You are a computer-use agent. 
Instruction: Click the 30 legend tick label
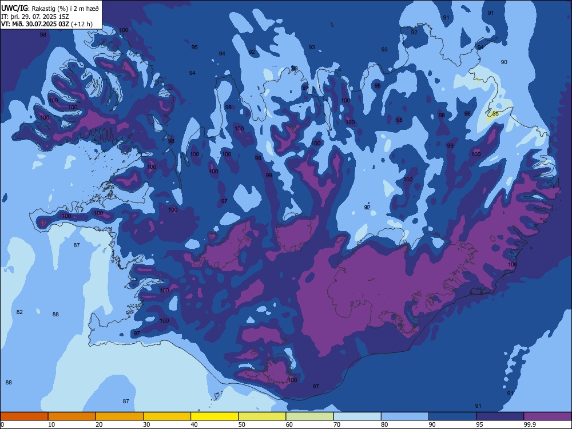click(146, 424)
